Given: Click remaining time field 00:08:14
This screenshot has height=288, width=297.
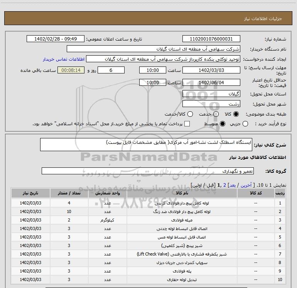Looking at the screenshot, I should tap(71, 70).
